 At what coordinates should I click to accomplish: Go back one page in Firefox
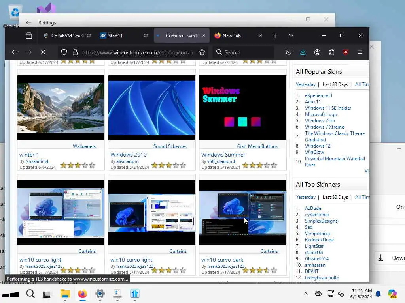[x=15, y=52]
